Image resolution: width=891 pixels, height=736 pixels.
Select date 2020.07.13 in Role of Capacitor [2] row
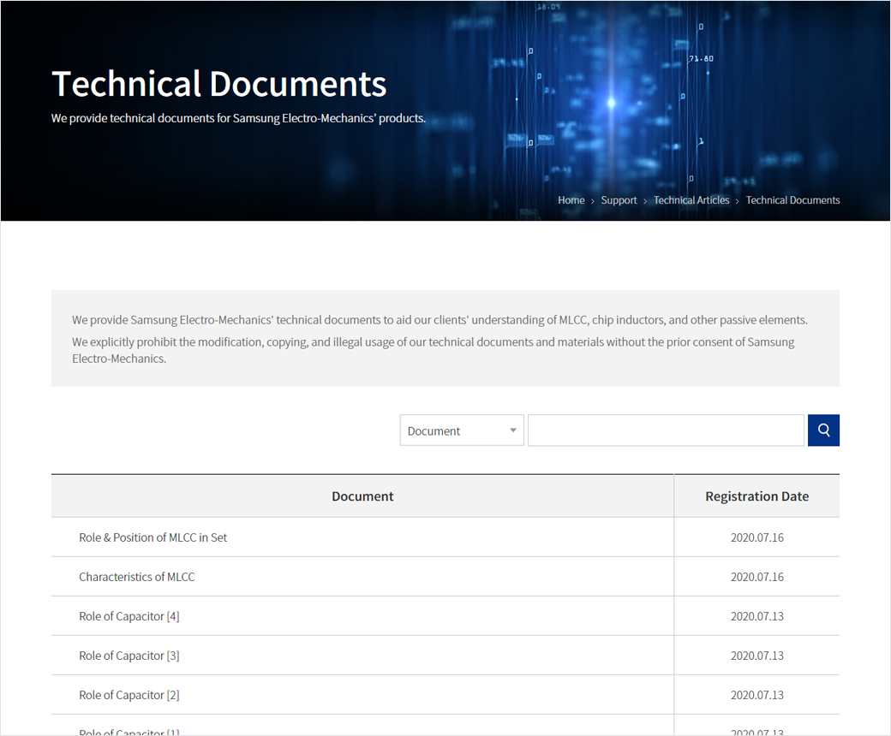tap(756, 695)
